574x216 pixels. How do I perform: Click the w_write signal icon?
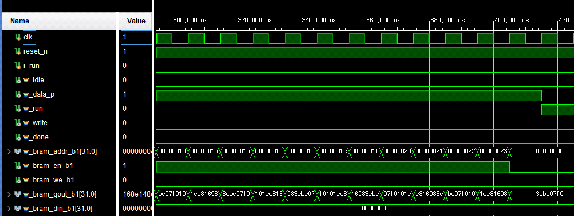coord(18,123)
